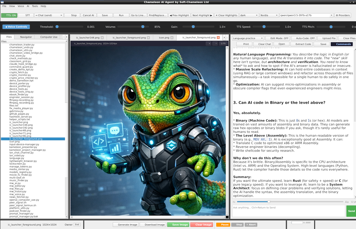This screenshot has height=229, width=356.
Task: Jump to Prev Highlight
Action: click(x=179, y=15)
